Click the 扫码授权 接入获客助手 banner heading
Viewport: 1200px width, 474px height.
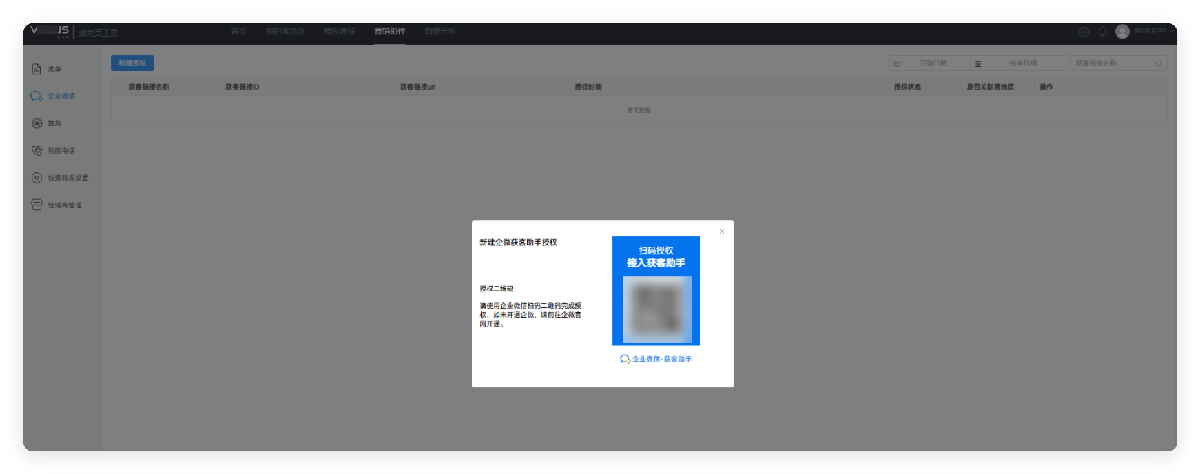click(x=656, y=257)
